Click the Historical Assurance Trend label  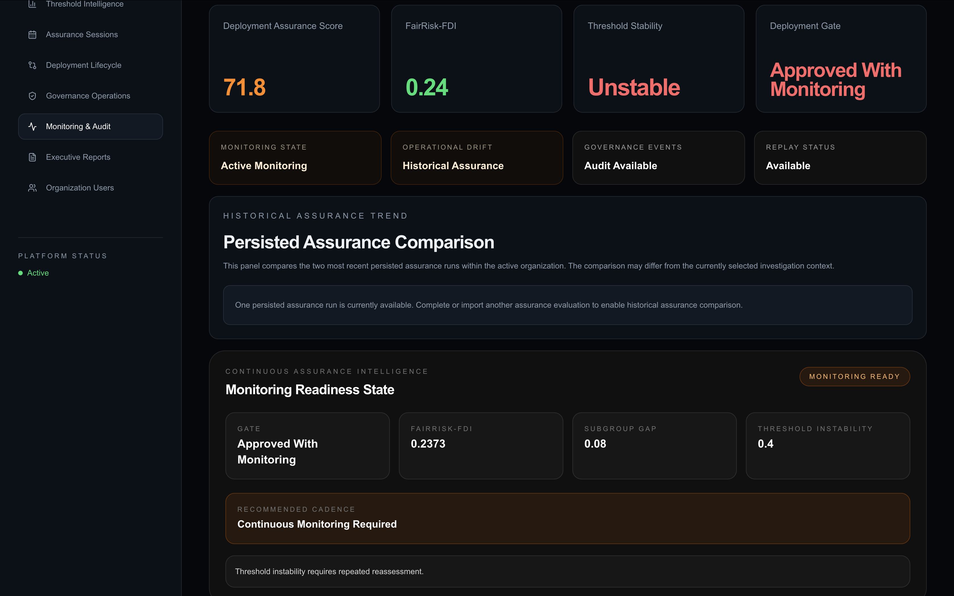[315, 216]
